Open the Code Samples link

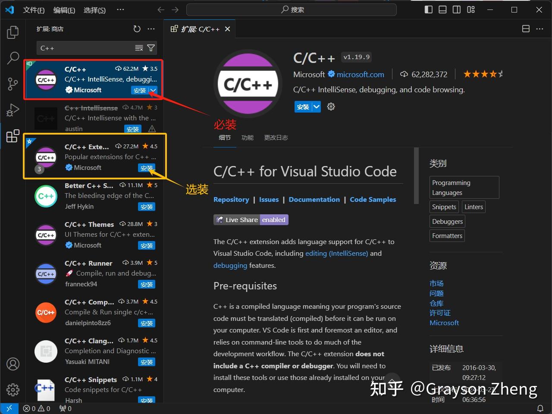tap(373, 199)
